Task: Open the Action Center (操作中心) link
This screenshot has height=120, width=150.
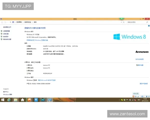Action: [x=6, y=92]
